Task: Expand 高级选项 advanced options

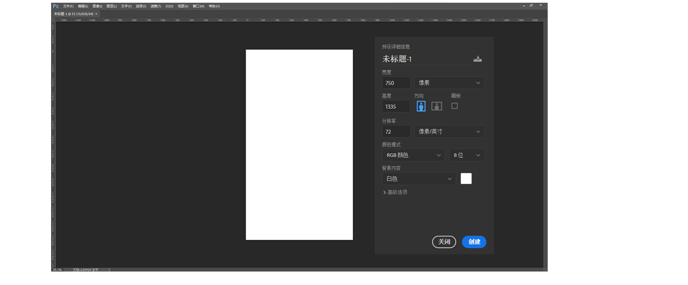Action: point(395,193)
